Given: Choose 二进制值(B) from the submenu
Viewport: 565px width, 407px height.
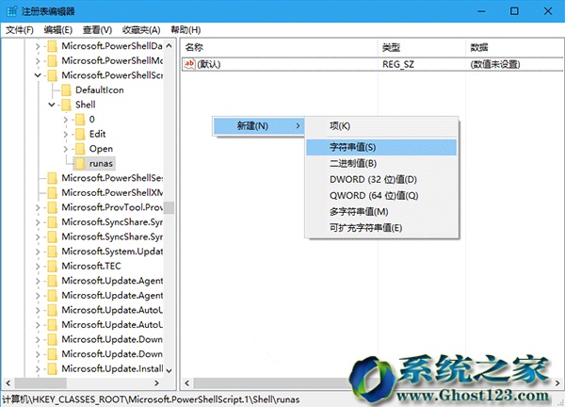Looking at the screenshot, I should (x=382, y=163).
